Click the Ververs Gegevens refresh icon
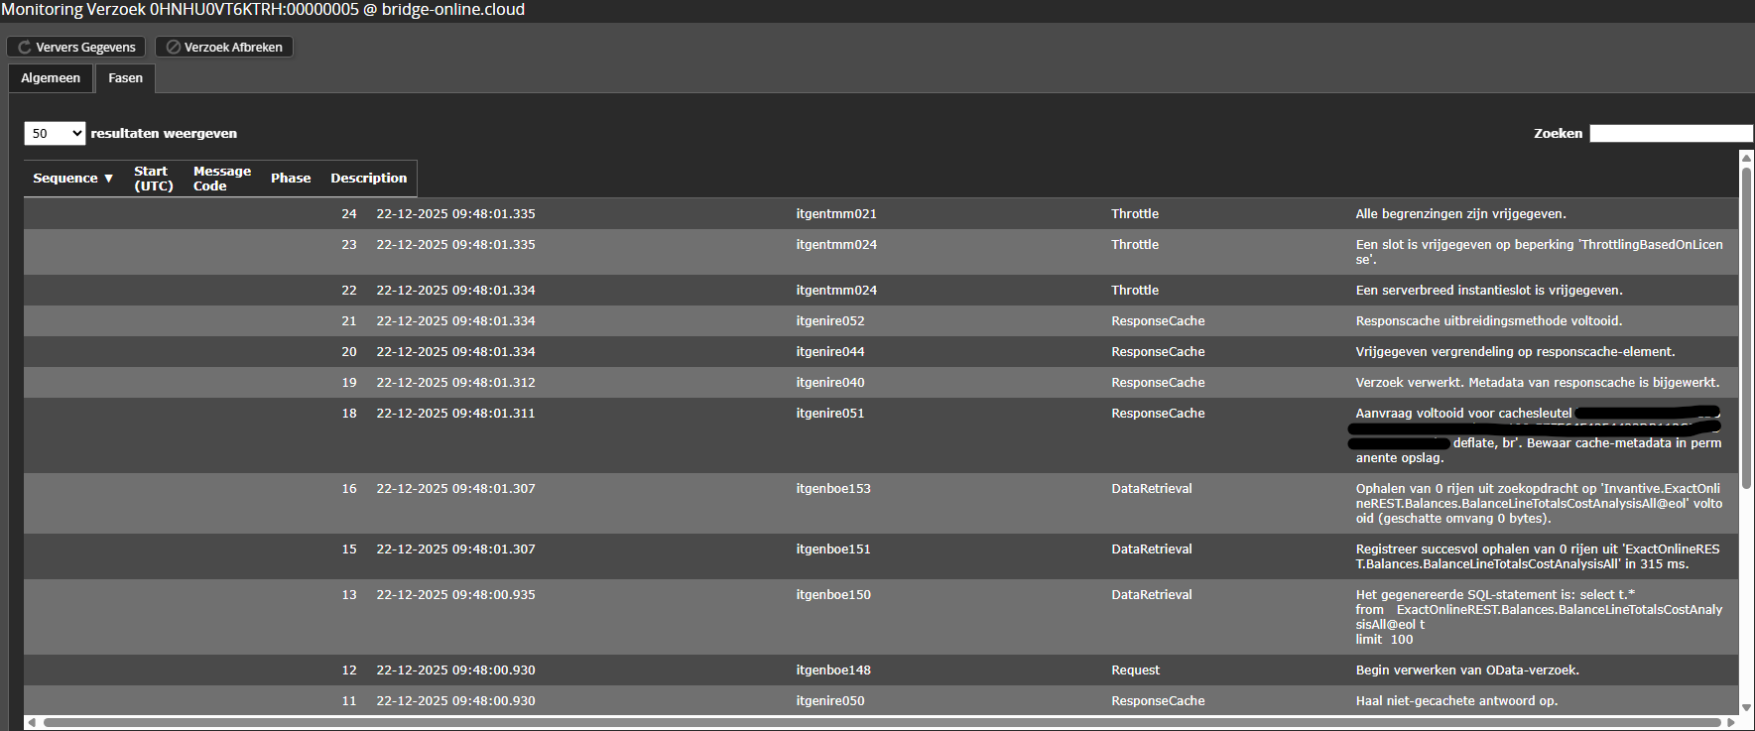 click(25, 48)
